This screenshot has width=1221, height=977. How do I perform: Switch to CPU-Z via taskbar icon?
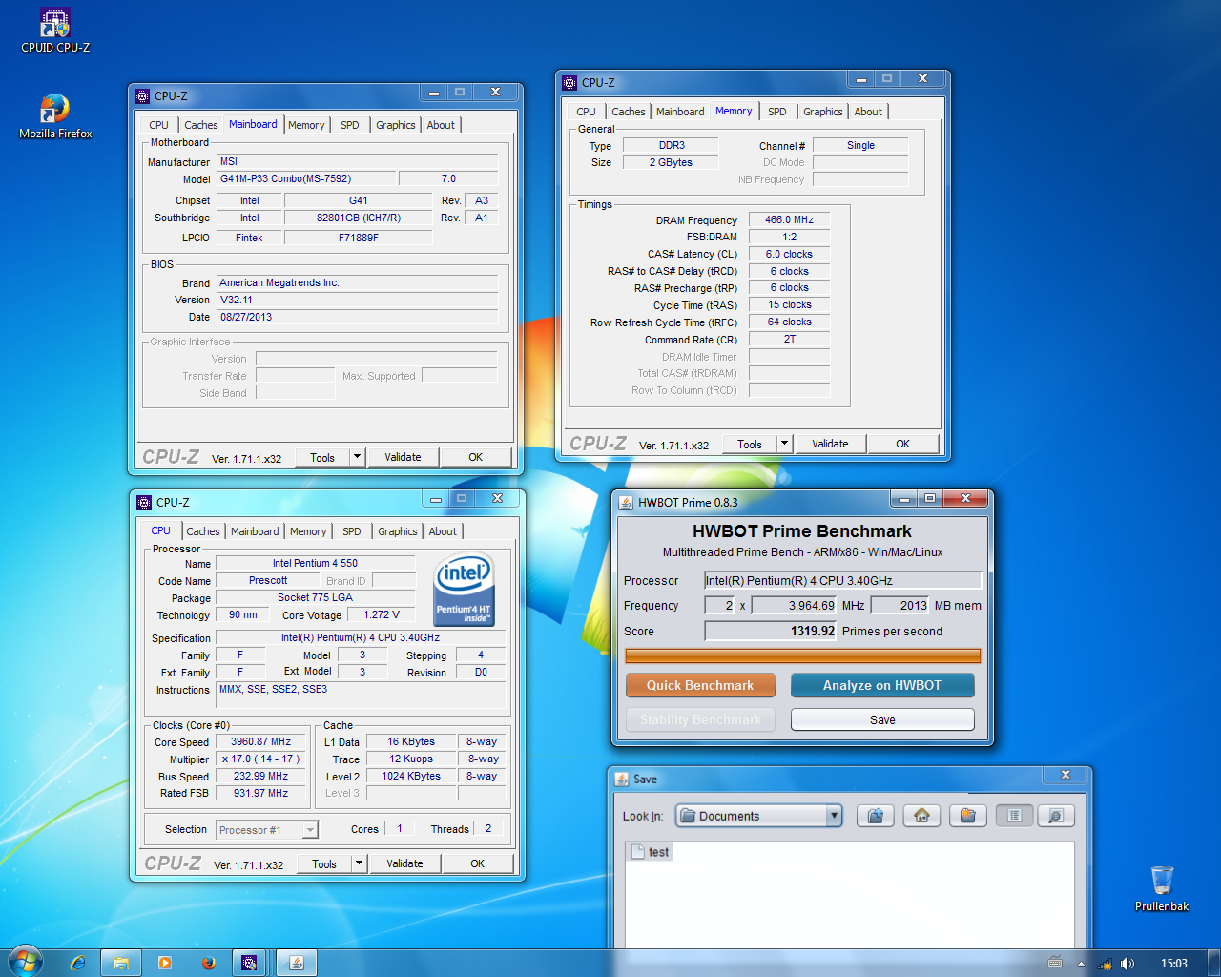(x=250, y=963)
